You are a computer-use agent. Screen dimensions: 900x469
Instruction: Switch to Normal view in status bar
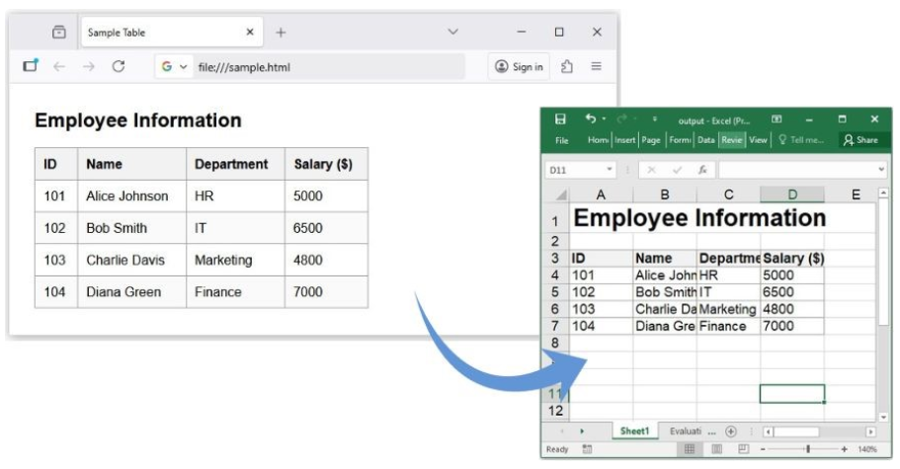[x=690, y=449]
